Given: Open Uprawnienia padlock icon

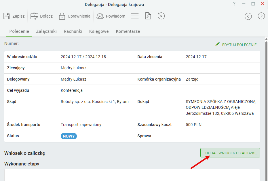Looking at the screenshot, I should 62,16.
